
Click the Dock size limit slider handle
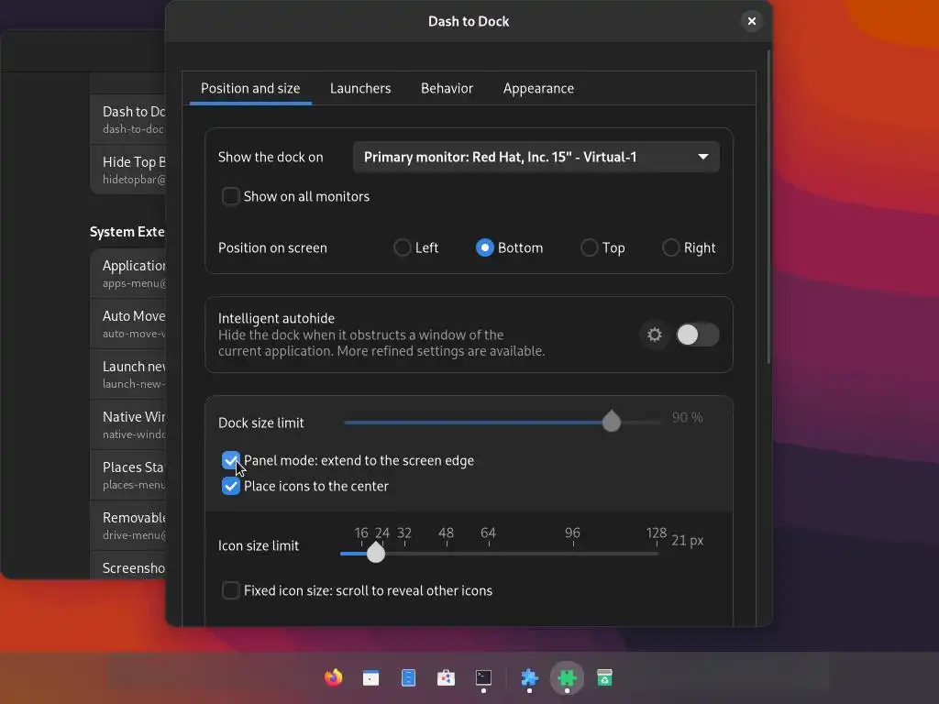pos(612,421)
